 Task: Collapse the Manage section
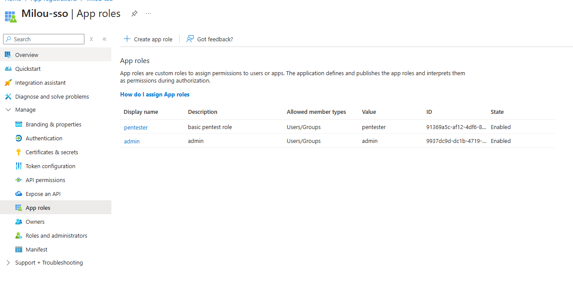pos(7,109)
